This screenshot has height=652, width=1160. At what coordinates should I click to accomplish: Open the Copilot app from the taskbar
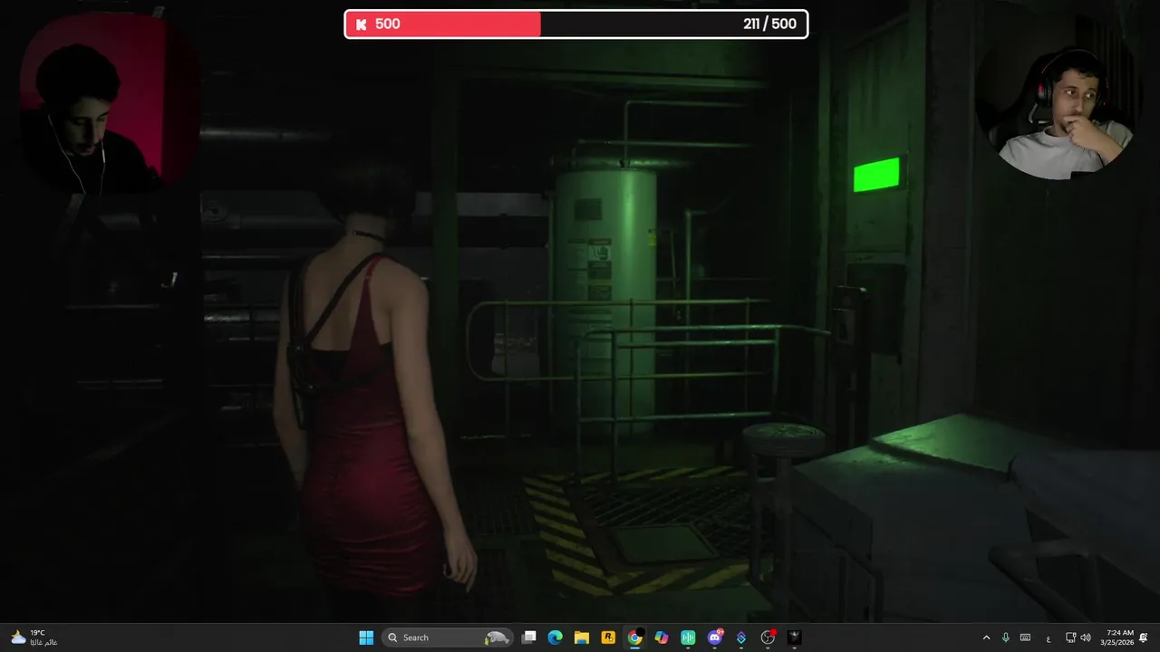[662, 638]
